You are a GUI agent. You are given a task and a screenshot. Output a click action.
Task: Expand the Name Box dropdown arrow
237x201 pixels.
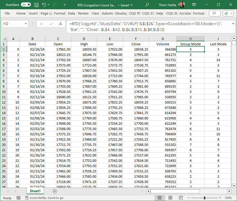pyautogui.click(x=26, y=24)
